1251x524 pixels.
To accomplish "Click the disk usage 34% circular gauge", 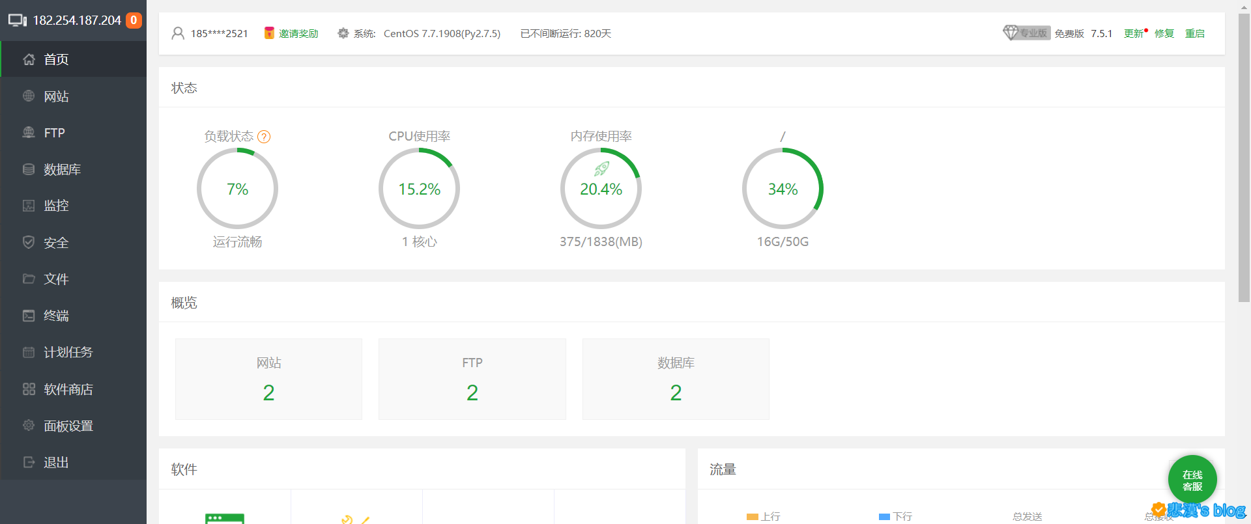I will coord(783,188).
